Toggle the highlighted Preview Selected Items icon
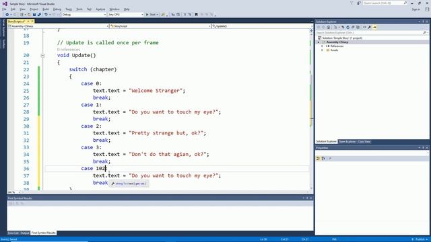 click(x=374, y=27)
